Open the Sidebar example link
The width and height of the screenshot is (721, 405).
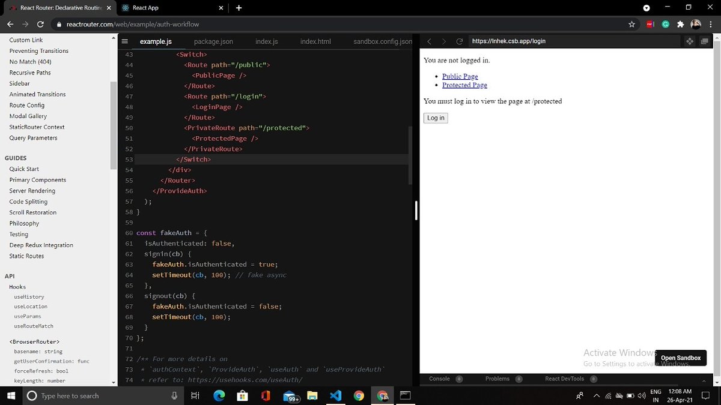19,83
